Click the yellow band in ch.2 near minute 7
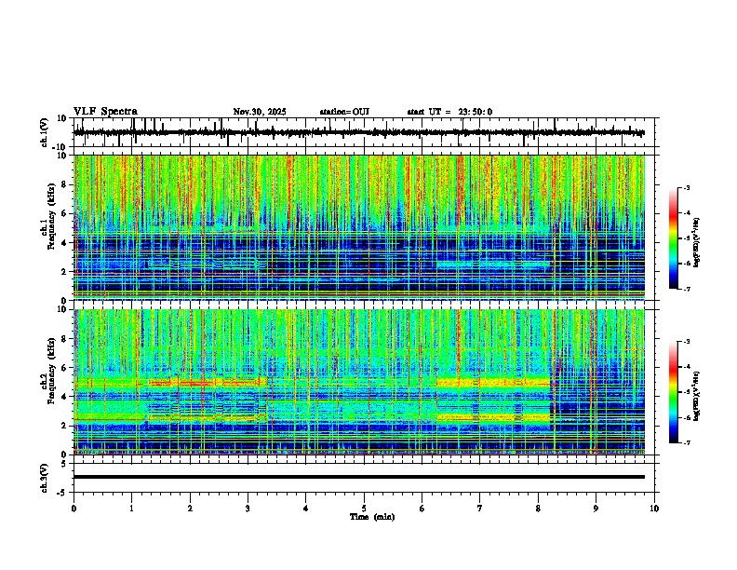The image size is (737, 570). click(x=493, y=383)
